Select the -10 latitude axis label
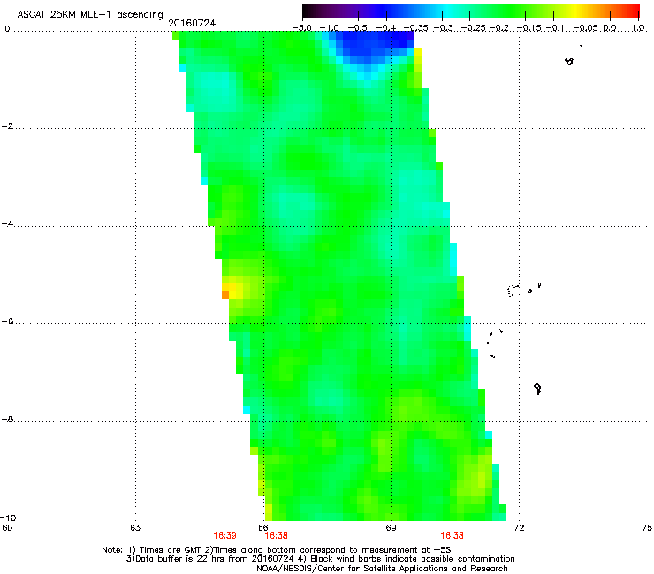This screenshot has height=574, width=654. [8, 518]
